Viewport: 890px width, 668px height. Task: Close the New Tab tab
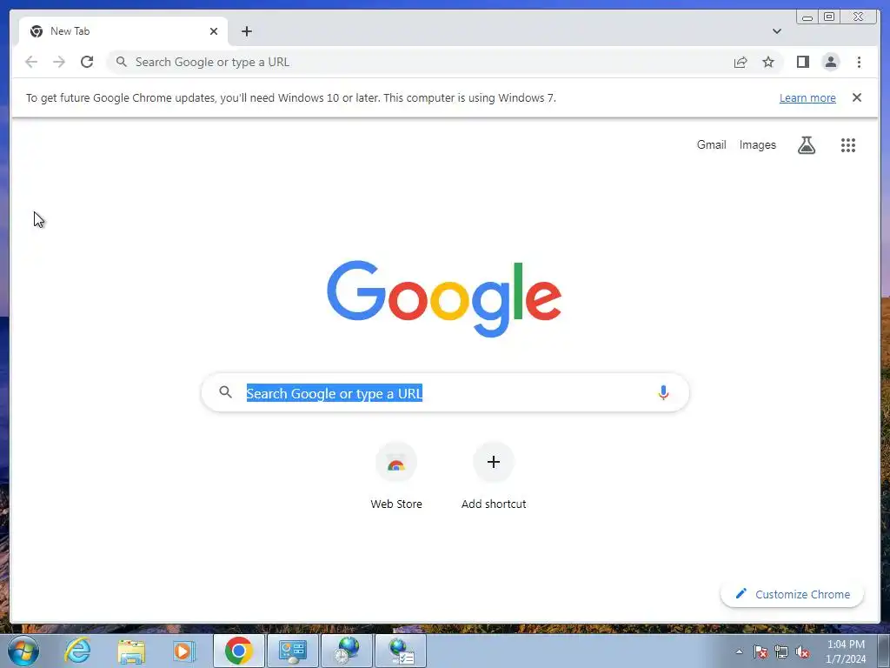point(214,31)
